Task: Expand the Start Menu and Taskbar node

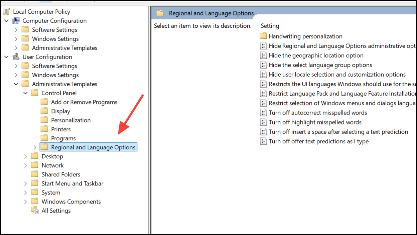Action: click(x=25, y=183)
